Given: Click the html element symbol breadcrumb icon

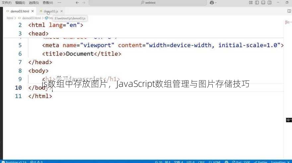Looking at the screenshot, I should pos(46,18).
